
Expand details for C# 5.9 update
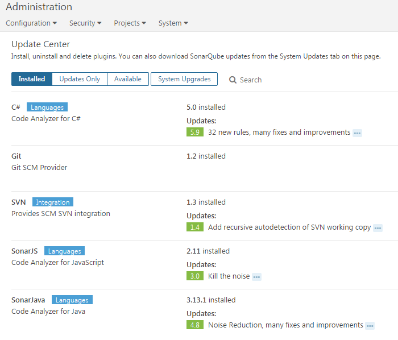pos(357,133)
